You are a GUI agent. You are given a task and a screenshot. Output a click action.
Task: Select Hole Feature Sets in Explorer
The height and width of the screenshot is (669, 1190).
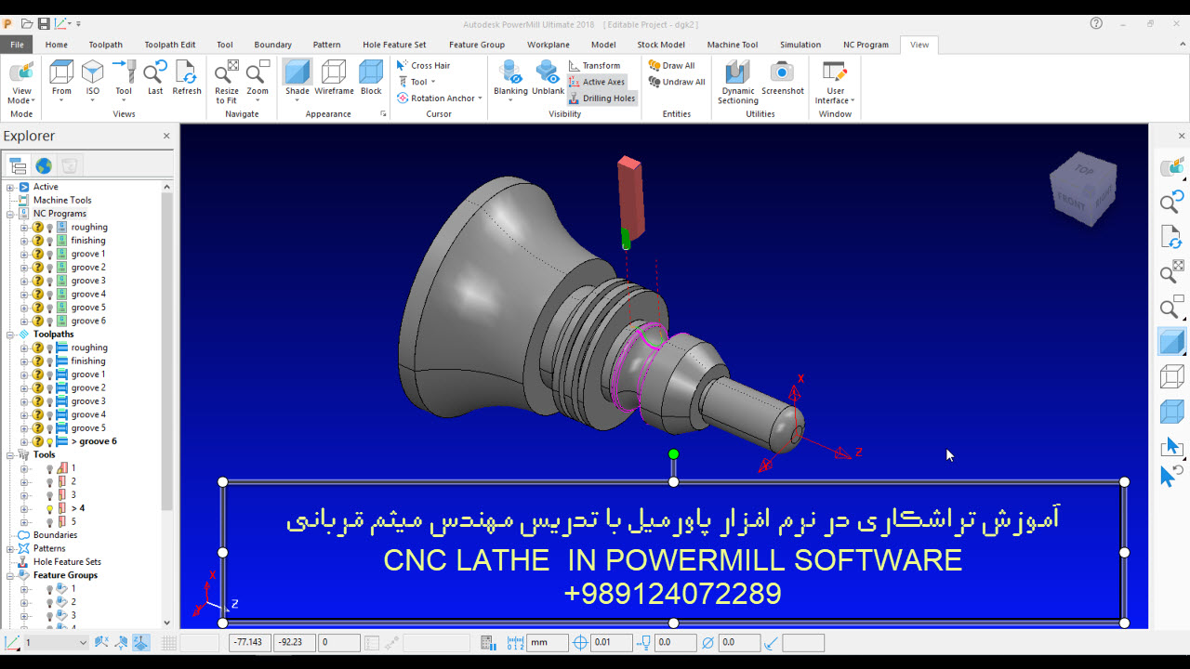click(67, 562)
